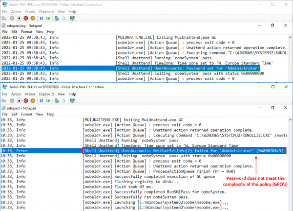The height and width of the screenshot is (211, 293).
Task: Open File menu of Hodor-PW-19-DX2 VM window
Action: pos(5,94)
